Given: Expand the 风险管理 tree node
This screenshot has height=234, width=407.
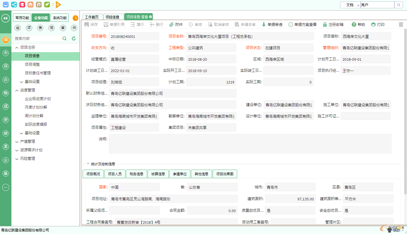Looking at the screenshot, I should [x=17, y=159].
